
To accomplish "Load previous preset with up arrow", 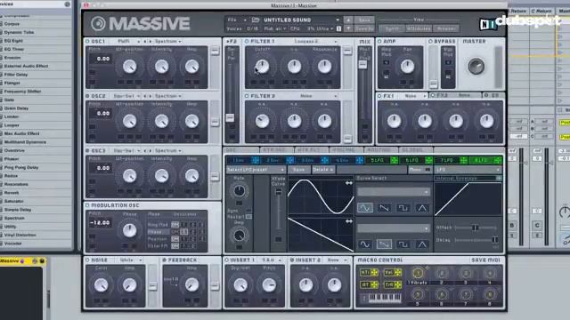I will tap(348, 20).
